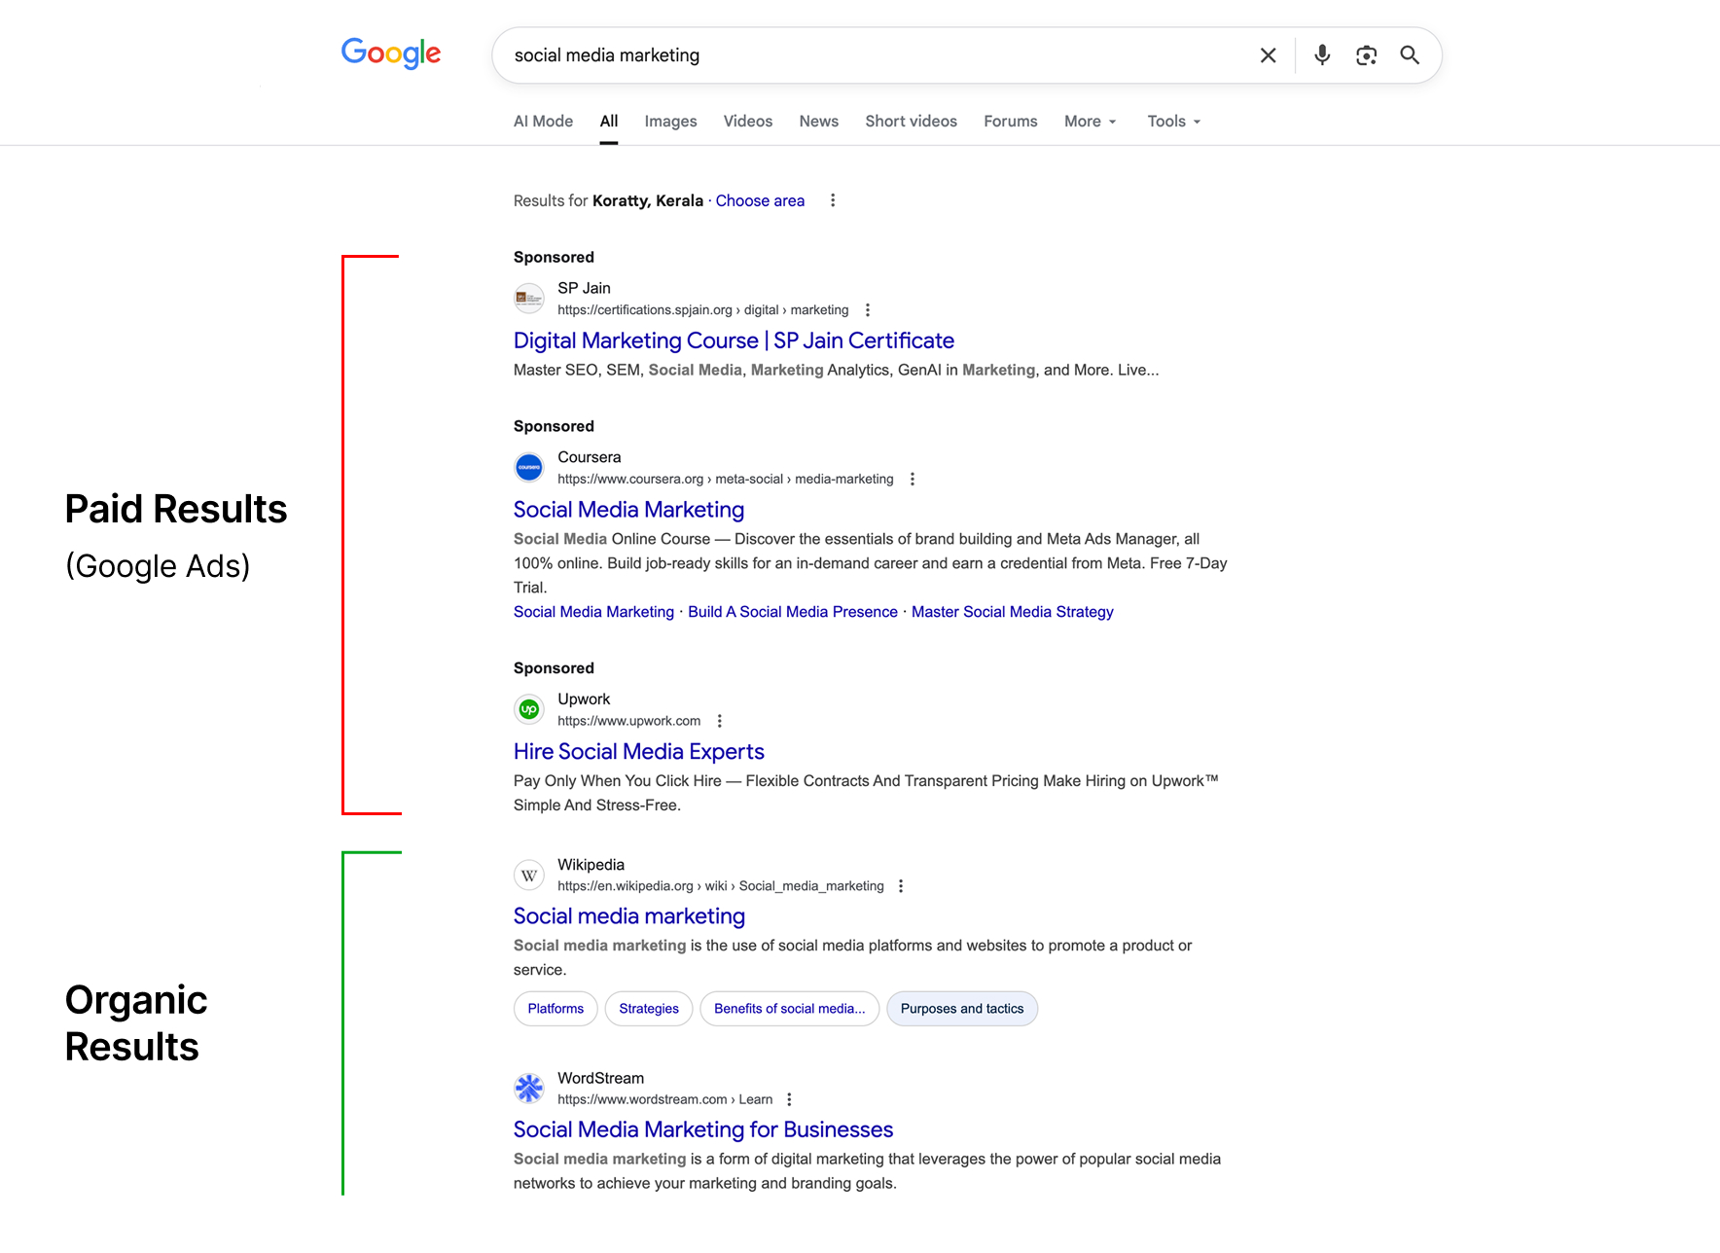1720x1253 pixels.
Task: Open three-dot menu for WordStream result
Action: 789,1099
